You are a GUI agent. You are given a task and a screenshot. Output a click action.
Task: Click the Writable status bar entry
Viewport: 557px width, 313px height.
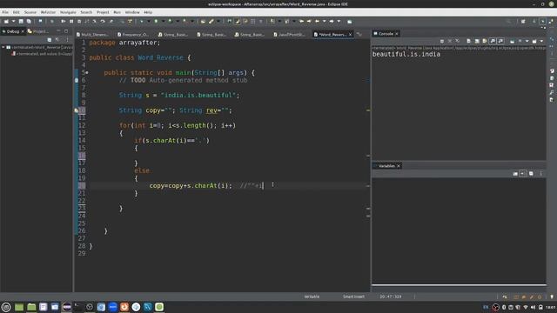pos(312,296)
